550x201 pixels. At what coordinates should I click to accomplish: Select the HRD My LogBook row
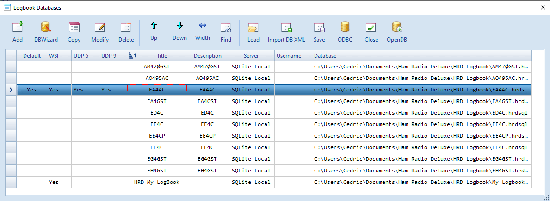coord(157,182)
